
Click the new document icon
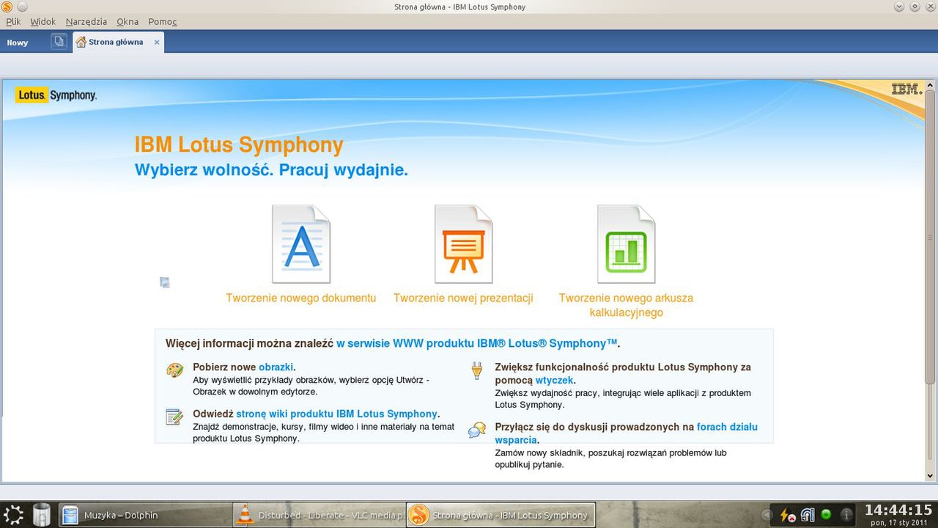301,244
